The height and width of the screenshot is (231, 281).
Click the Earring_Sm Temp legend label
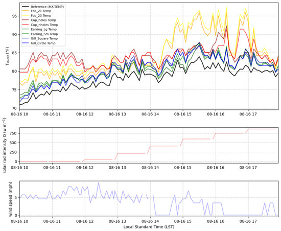click(44, 34)
